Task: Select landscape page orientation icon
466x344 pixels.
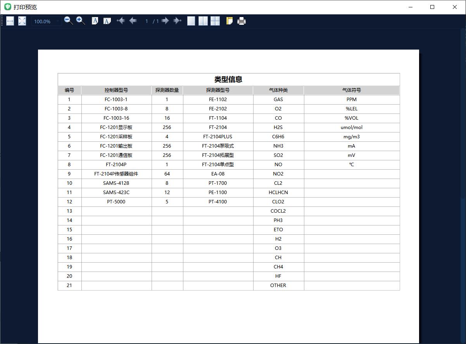Action: pyautogui.click(x=107, y=21)
